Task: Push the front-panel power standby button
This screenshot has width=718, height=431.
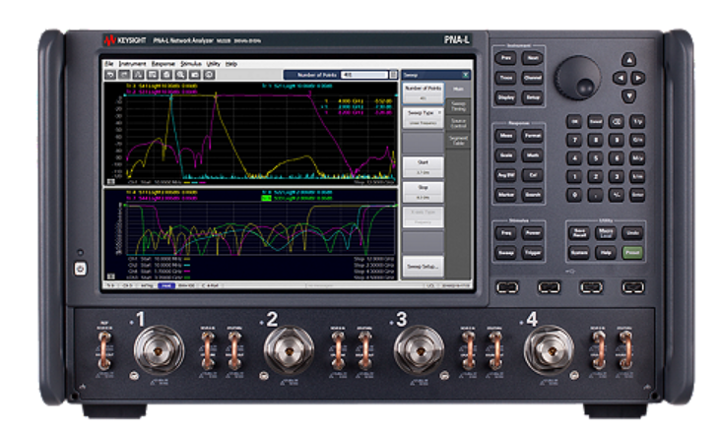Action: (80, 269)
